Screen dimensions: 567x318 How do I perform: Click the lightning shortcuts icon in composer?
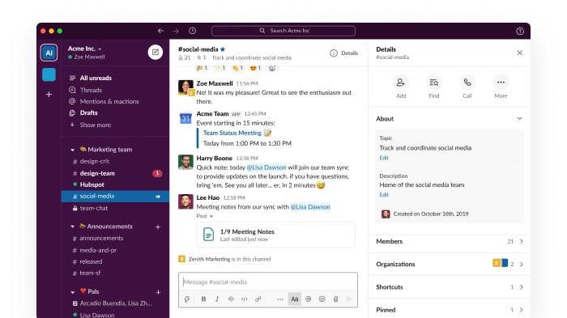click(187, 299)
